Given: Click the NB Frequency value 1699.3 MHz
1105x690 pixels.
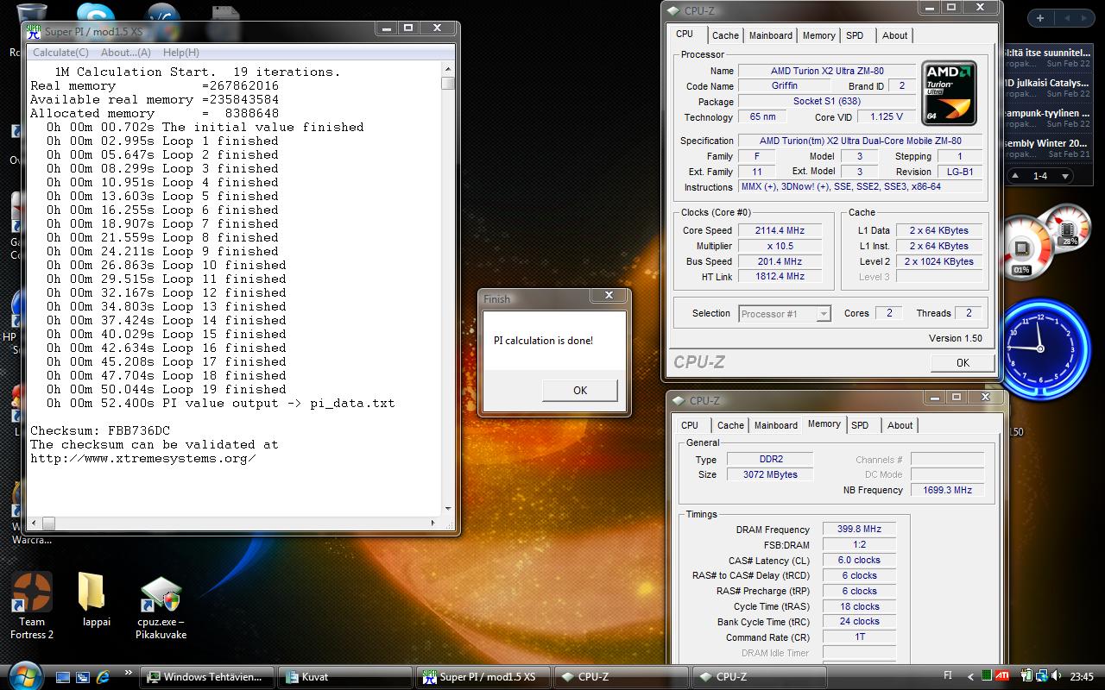Looking at the screenshot, I should click(947, 490).
